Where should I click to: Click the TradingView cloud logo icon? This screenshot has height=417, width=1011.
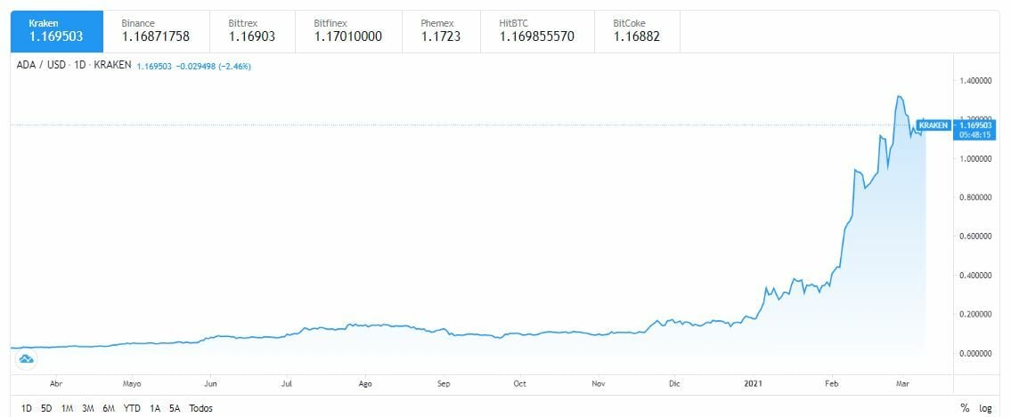pyautogui.click(x=26, y=358)
